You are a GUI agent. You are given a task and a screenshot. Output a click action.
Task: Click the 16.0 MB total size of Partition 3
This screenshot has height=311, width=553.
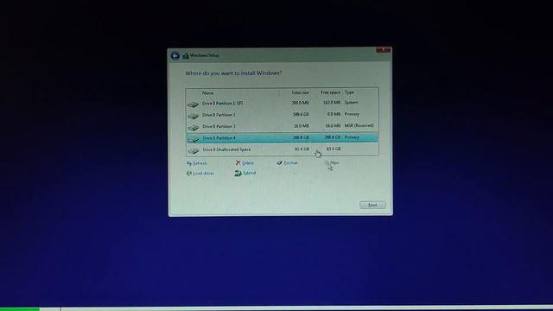click(x=302, y=126)
